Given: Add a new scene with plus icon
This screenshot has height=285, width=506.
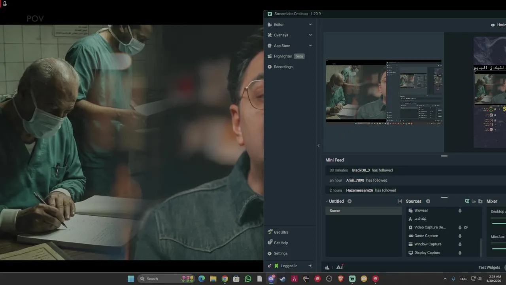Looking at the screenshot, I should pos(349,201).
